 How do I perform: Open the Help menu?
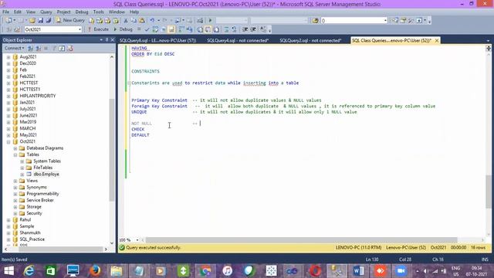pos(134,12)
